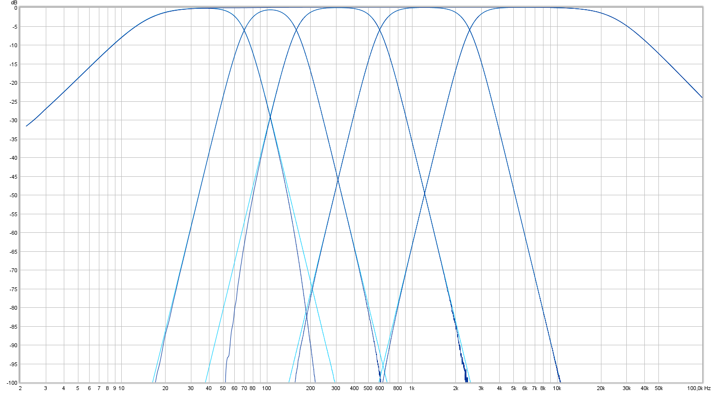This screenshot has height=393, width=712.
Task: Click the "-20" vertical axis value
Action: [14, 83]
